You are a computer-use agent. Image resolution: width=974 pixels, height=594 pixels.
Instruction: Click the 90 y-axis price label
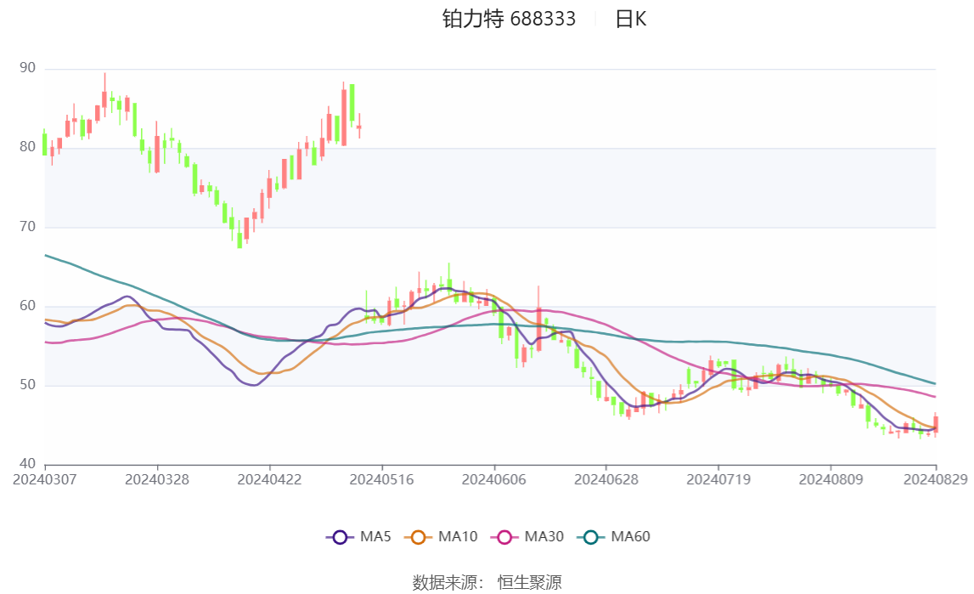[27, 68]
